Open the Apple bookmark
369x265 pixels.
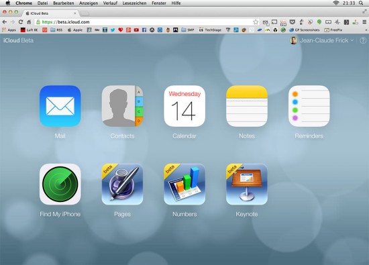(x=75, y=30)
